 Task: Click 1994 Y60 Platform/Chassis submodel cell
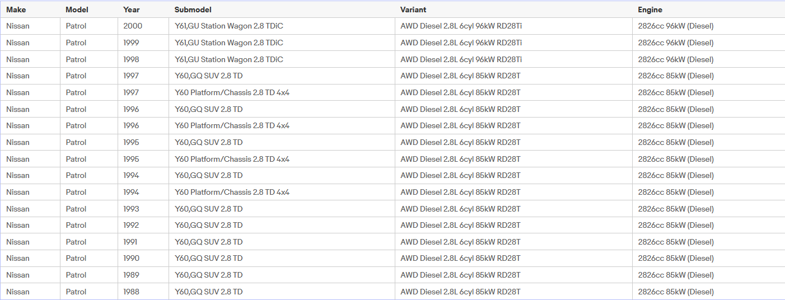pos(282,192)
